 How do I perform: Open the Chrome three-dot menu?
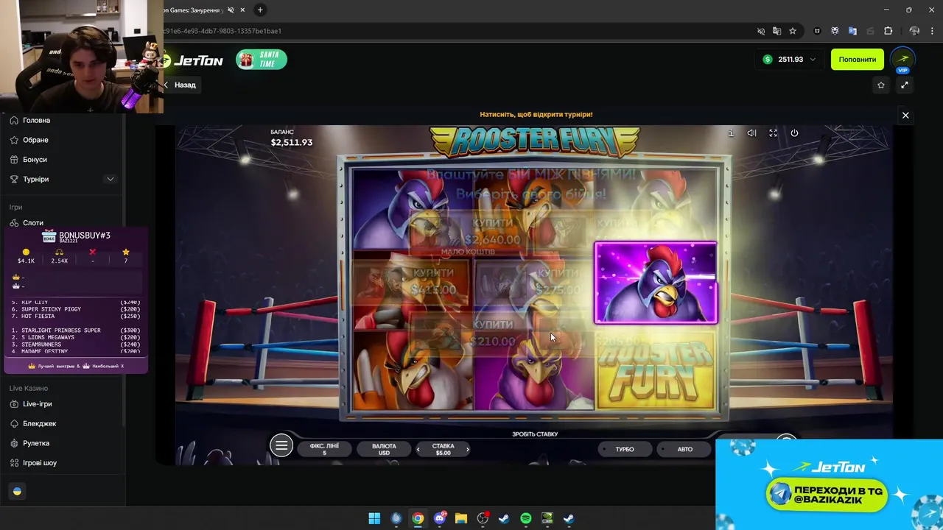click(933, 31)
